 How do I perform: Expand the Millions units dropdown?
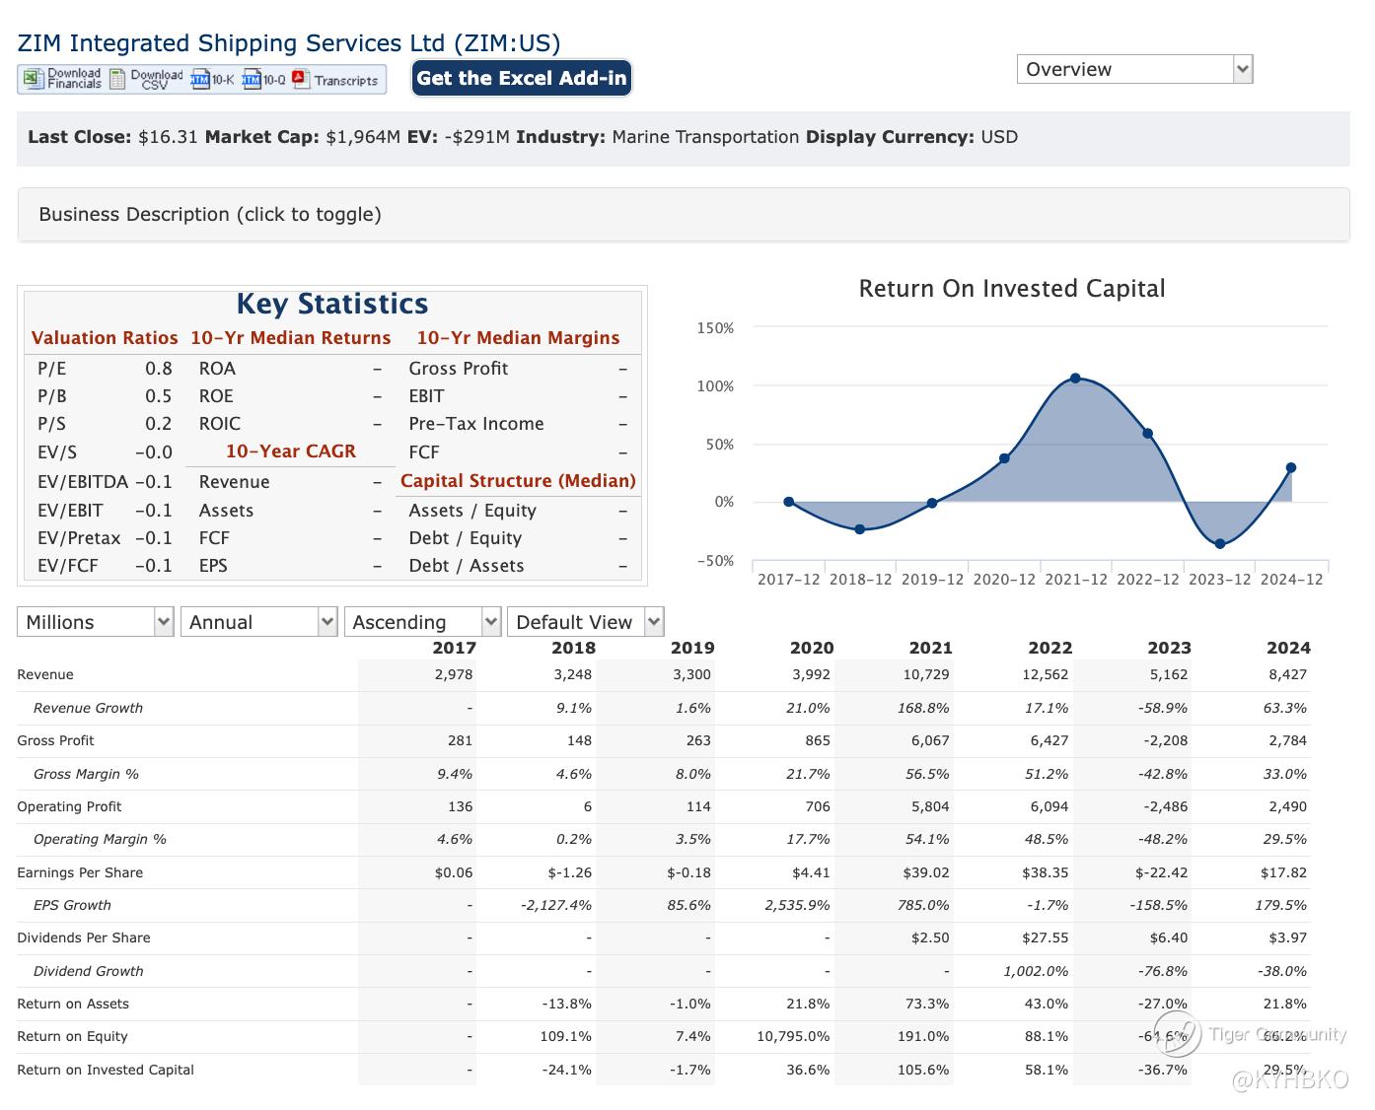pyautogui.click(x=96, y=622)
